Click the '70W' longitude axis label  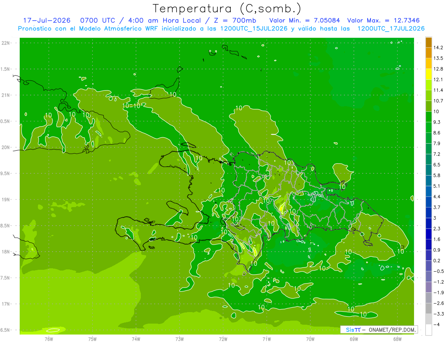coord(310,339)
